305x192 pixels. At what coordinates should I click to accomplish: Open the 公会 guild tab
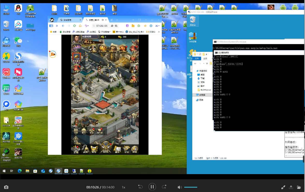[126, 150]
